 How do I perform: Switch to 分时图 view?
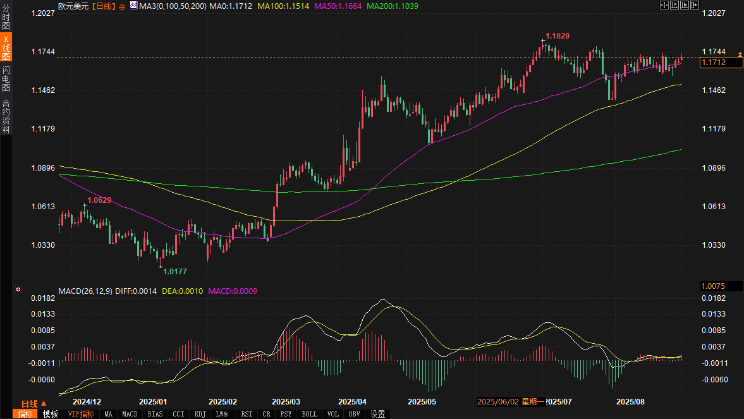(x=6, y=17)
